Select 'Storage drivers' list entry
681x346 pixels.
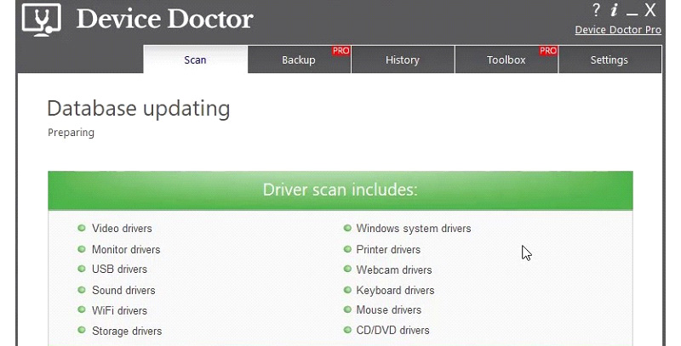[127, 331]
